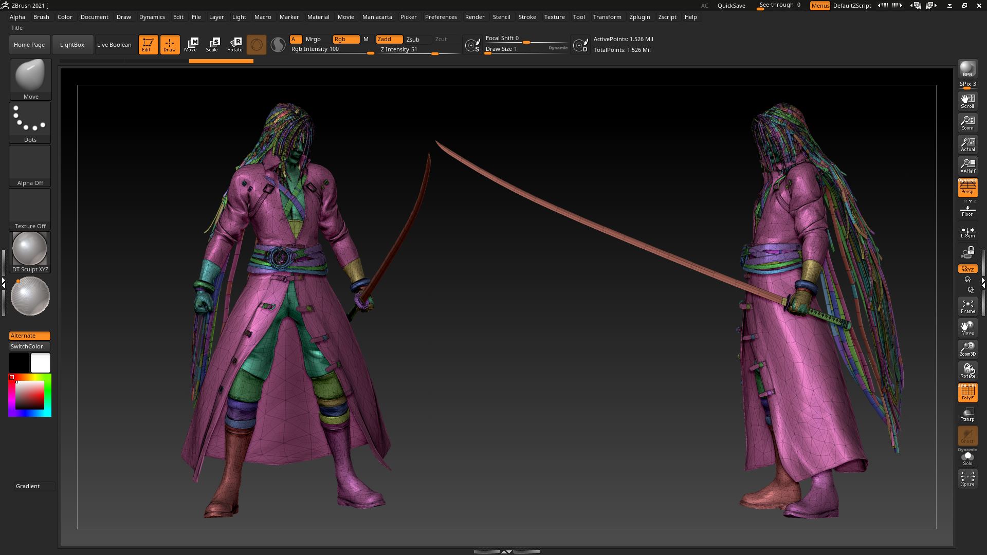Open the Preferences menu
The image size is (987, 555).
coord(441,17)
